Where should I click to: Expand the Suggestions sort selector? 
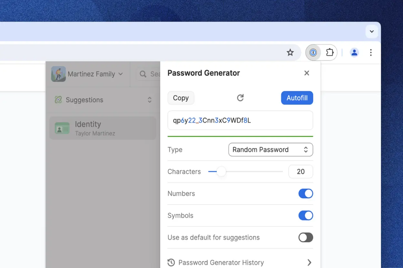pos(150,100)
